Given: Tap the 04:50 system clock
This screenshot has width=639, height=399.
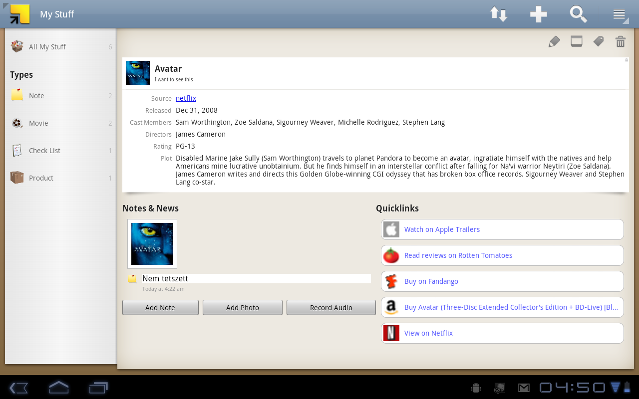Looking at the screenshot, I should [572, 388].
